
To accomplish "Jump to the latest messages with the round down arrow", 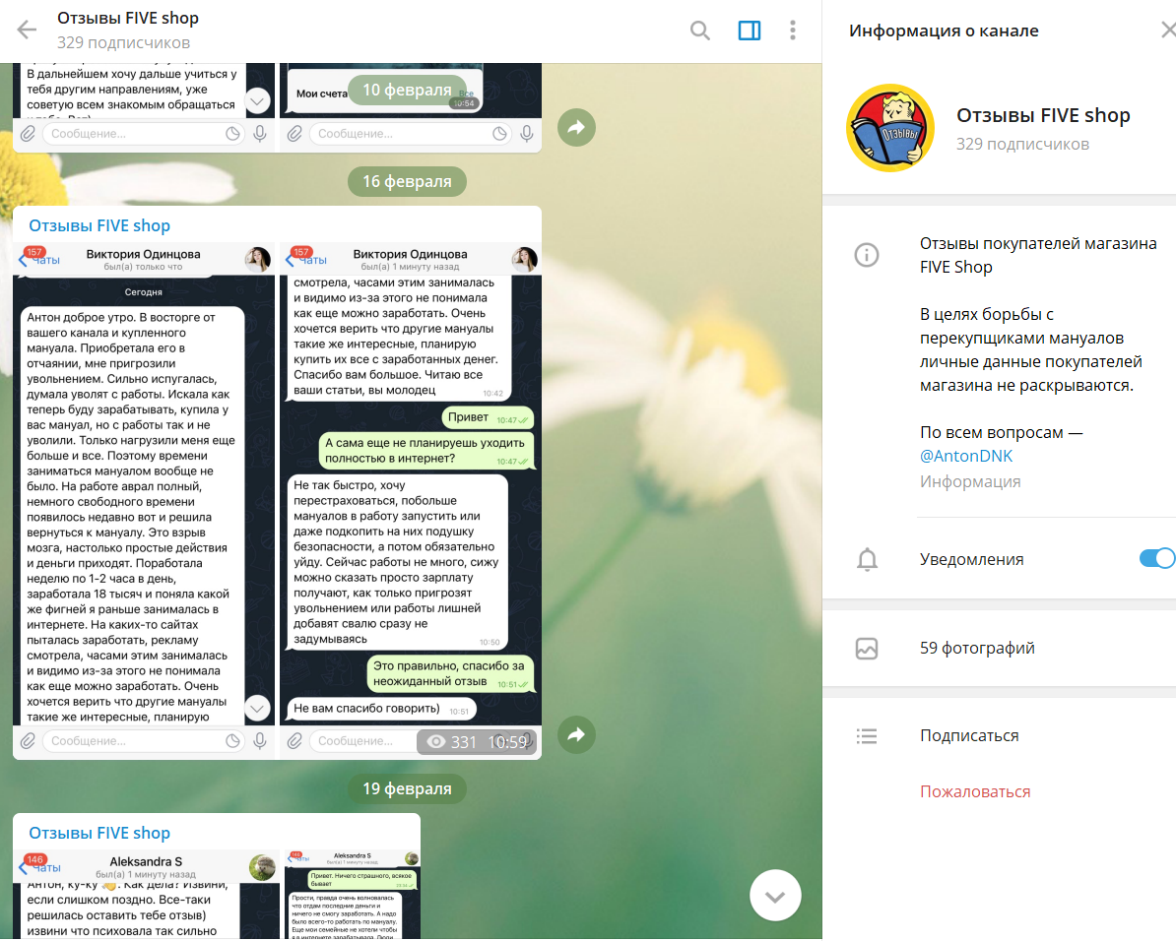I will 775,896.
